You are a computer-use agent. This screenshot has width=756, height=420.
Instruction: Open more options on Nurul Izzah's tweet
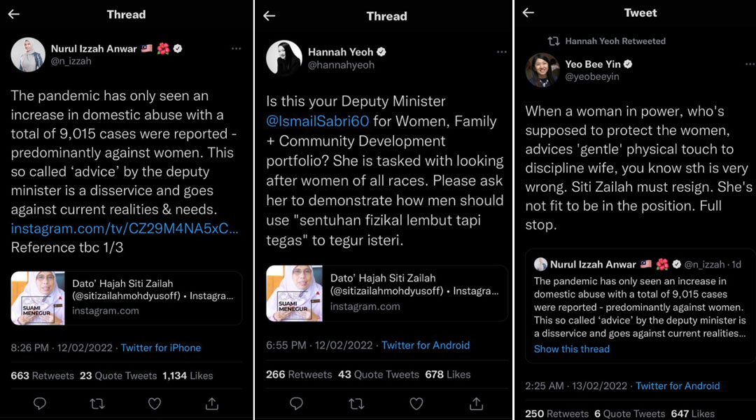[x=236, y=48]
